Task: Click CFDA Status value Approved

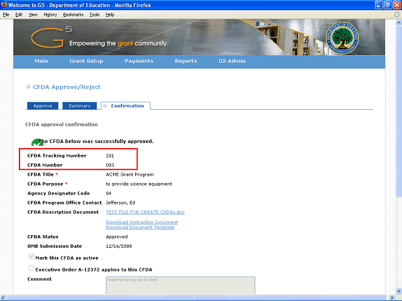Action: tap(117, 237)
